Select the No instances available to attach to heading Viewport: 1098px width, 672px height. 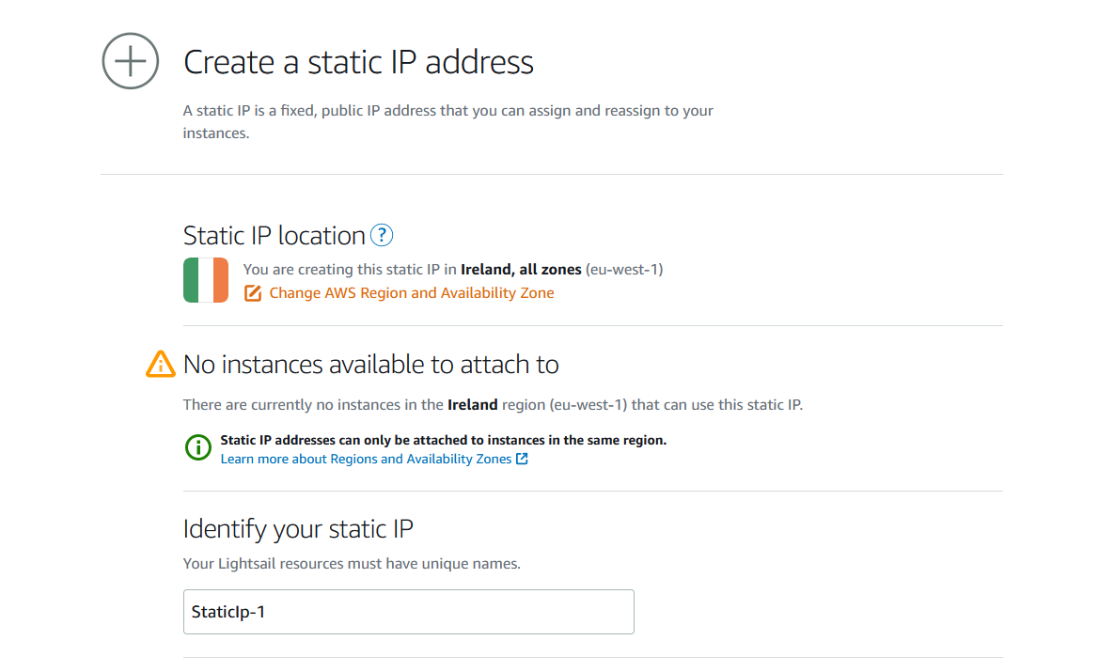tap(371, 364)
